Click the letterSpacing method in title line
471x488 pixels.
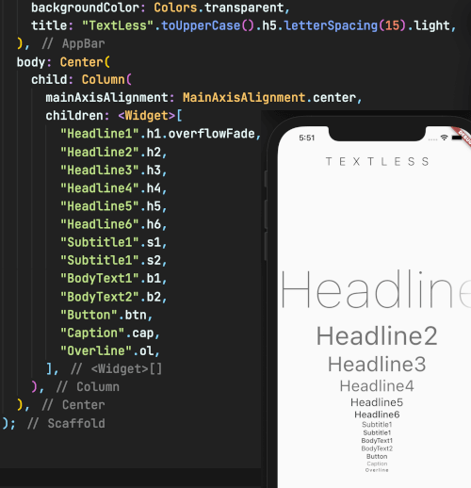[331, 25]
